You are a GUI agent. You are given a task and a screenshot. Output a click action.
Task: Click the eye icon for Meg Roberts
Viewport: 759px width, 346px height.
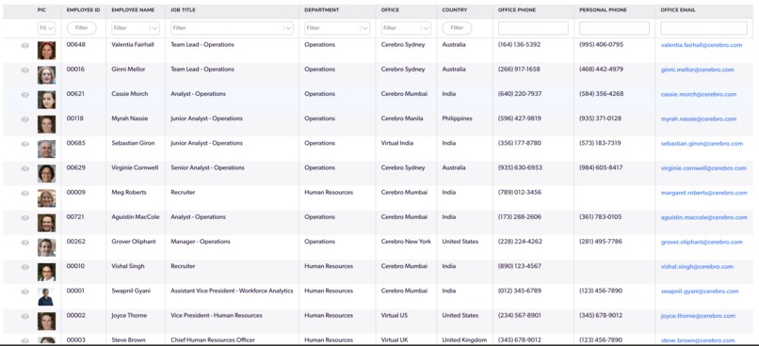pyautogui.click(x=25, y=194)
